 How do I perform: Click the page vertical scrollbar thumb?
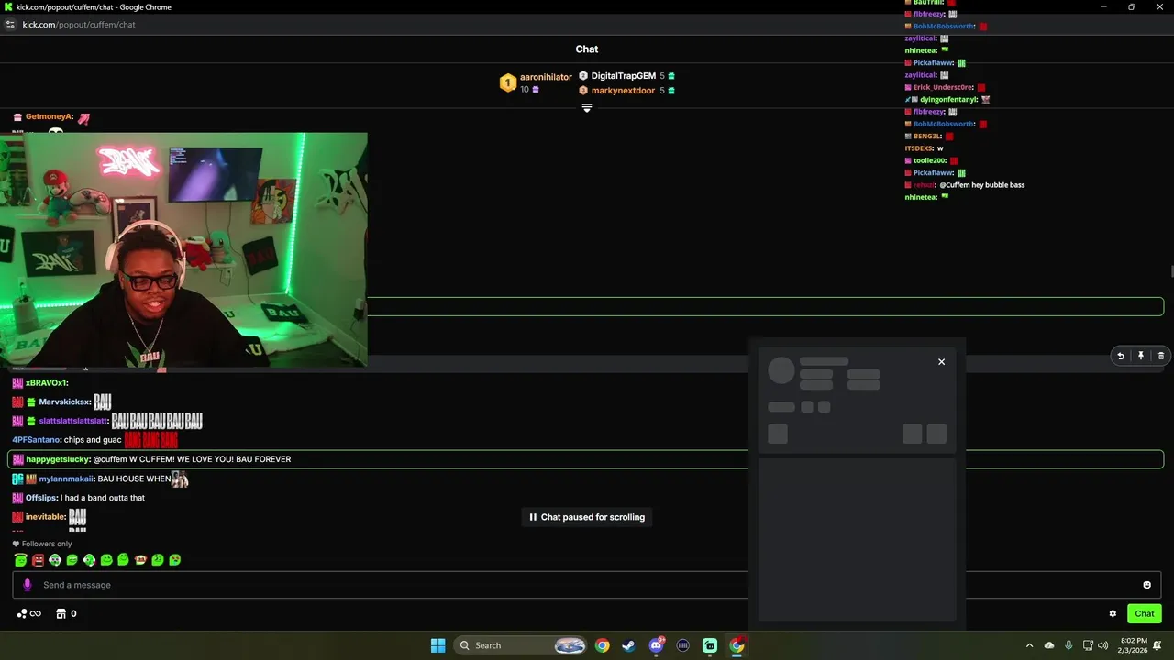pyautogui.click(x=1171, y=271)
